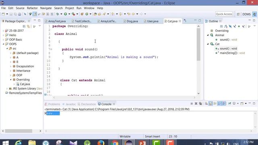Toggle Hide Fields in Outline toolbar
This screenshot has width=258, height=145.
(230, 26)
